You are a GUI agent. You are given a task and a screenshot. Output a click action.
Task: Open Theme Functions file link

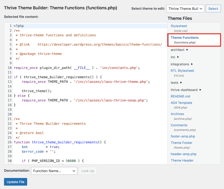point(185,38)
